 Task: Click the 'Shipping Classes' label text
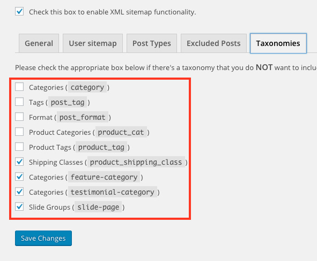pyautogui.click(x=56, y=162)
